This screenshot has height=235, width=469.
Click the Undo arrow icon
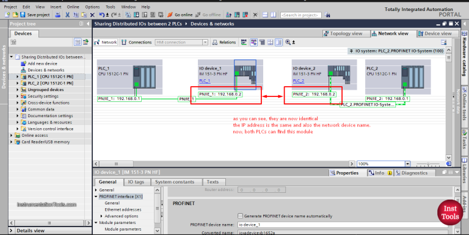click(102, 15)
